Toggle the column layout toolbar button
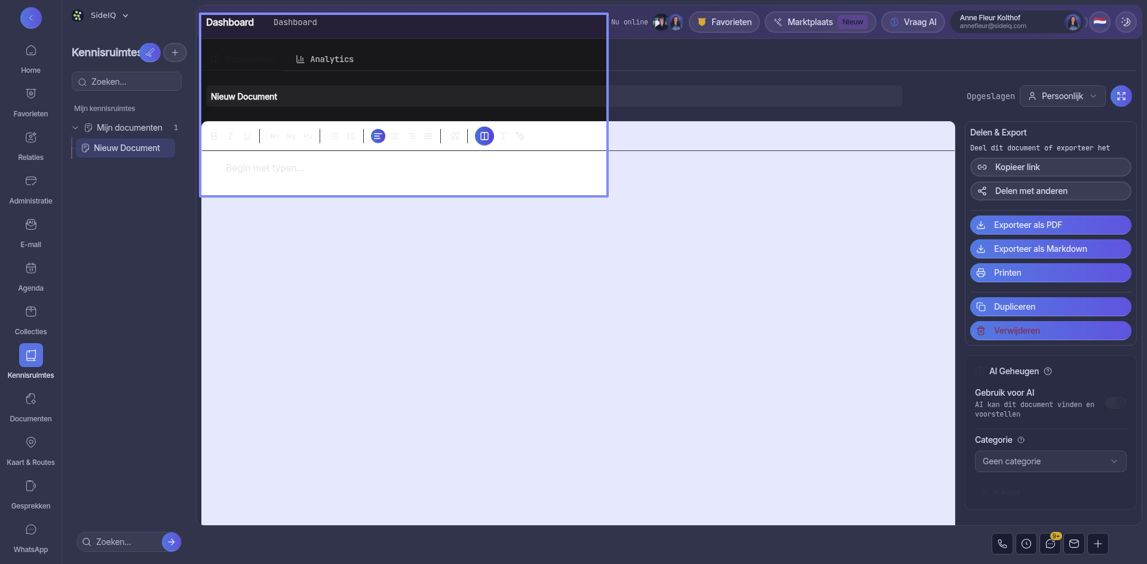1147x564 pixels. [x=484, y=136]
